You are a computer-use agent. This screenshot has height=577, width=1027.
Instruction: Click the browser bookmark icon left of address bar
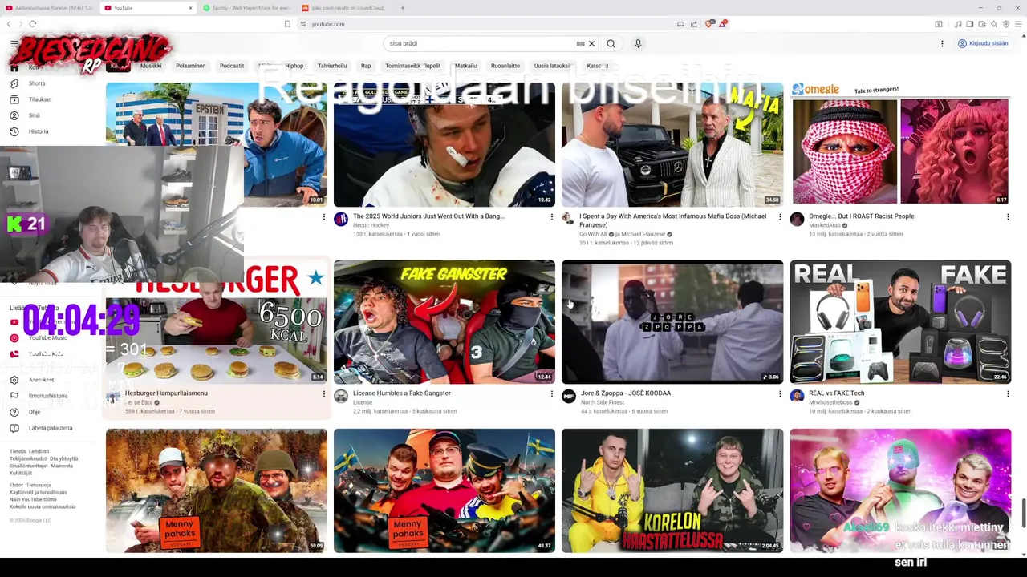[287, 24]
